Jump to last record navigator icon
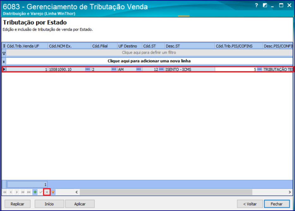295x211 pixels. pyautogui.click(x=29, y=192)
